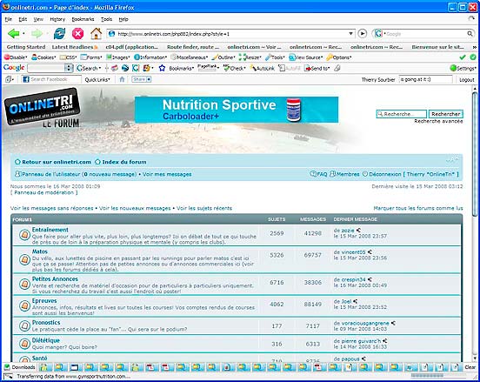Open the Resize developer toolbar menu
The width and height of the screenshot is (480, 382).
(250, 57)
